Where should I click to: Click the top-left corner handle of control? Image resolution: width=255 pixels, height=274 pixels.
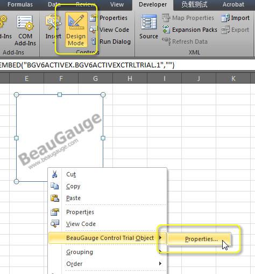[x=16, y=95]
